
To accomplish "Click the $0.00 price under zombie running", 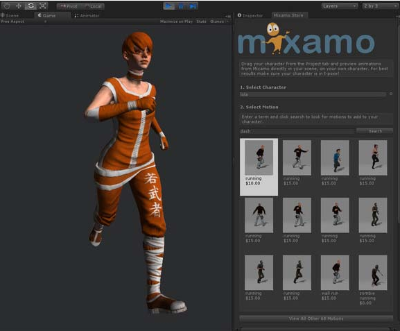I will tap(365, 303).
